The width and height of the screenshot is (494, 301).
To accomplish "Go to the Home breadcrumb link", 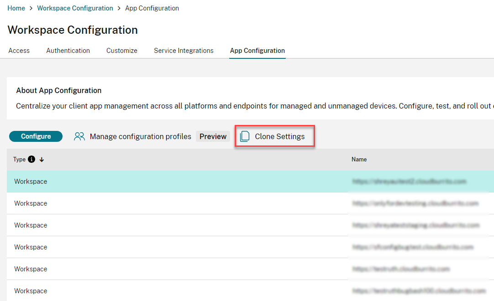I will 16,8.
